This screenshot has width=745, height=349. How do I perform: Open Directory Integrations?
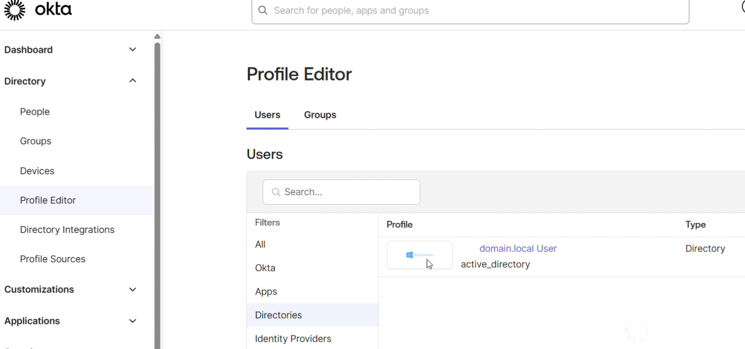click(67, 229)
